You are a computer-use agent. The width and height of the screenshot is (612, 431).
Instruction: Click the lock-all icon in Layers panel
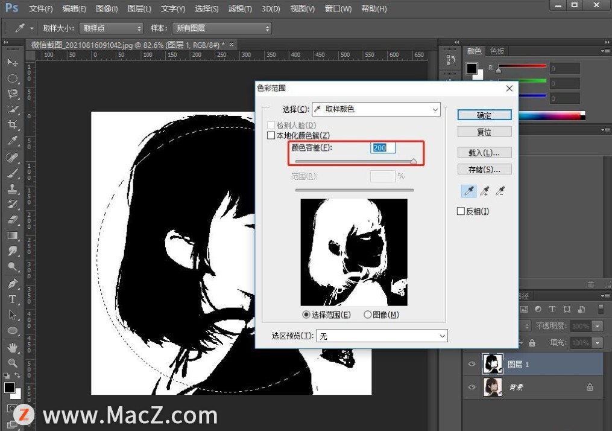coord(532,343)
